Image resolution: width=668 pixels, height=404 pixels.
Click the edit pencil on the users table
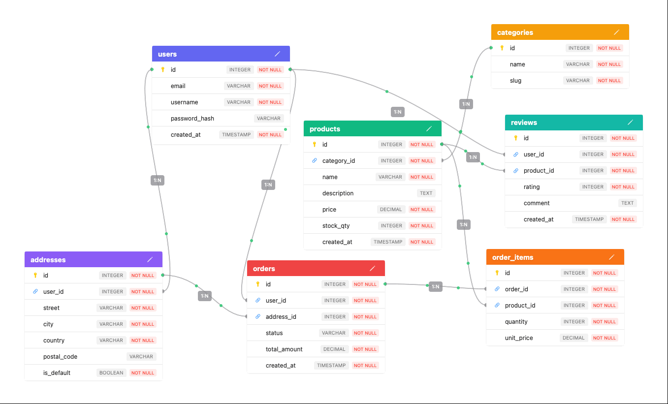(277, 54)
